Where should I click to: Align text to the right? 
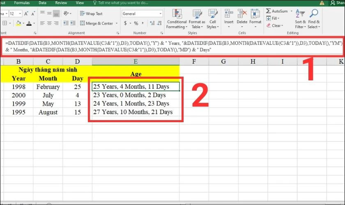[x=56, y=23]
